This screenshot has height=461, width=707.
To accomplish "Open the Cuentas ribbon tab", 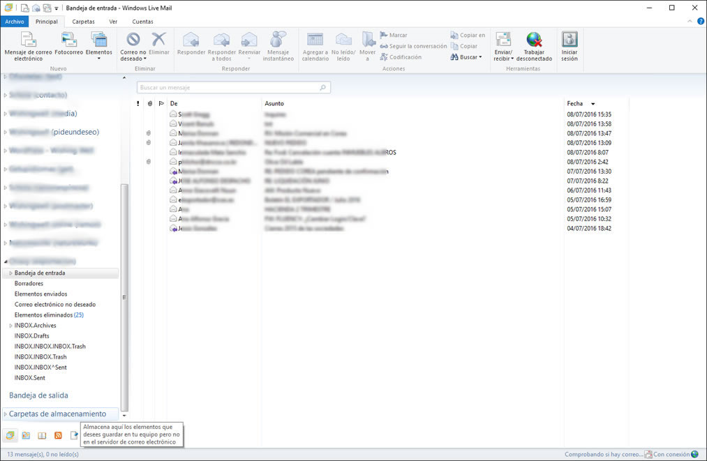I will [x=142, y=22].
